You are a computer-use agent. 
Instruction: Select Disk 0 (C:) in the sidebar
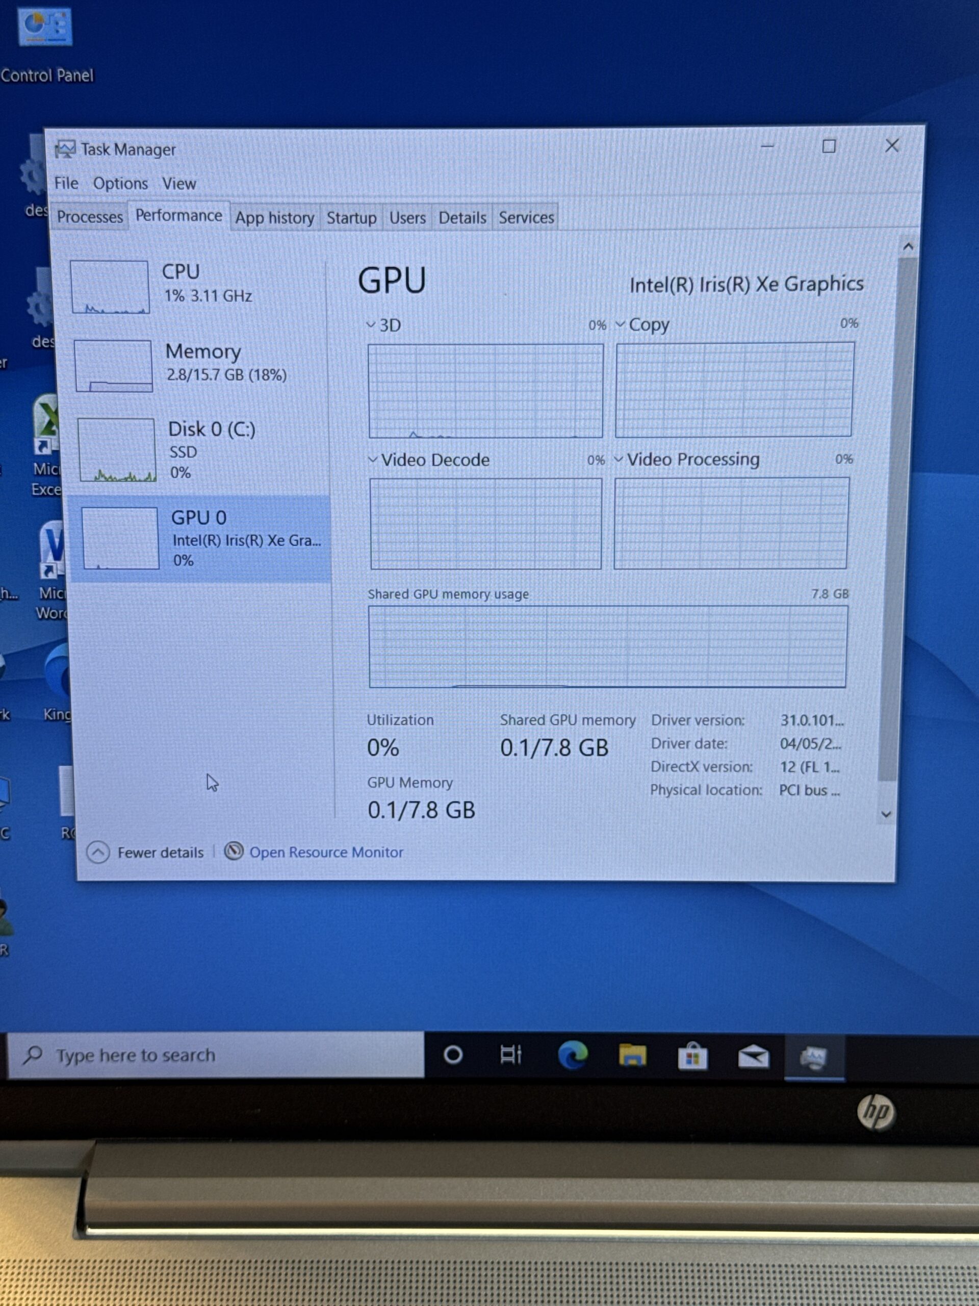pyautogui.click(x=199, y=449)
